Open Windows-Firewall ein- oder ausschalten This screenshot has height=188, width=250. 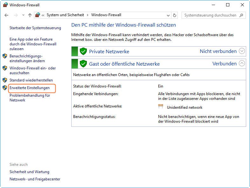click(x=32, y=71)
